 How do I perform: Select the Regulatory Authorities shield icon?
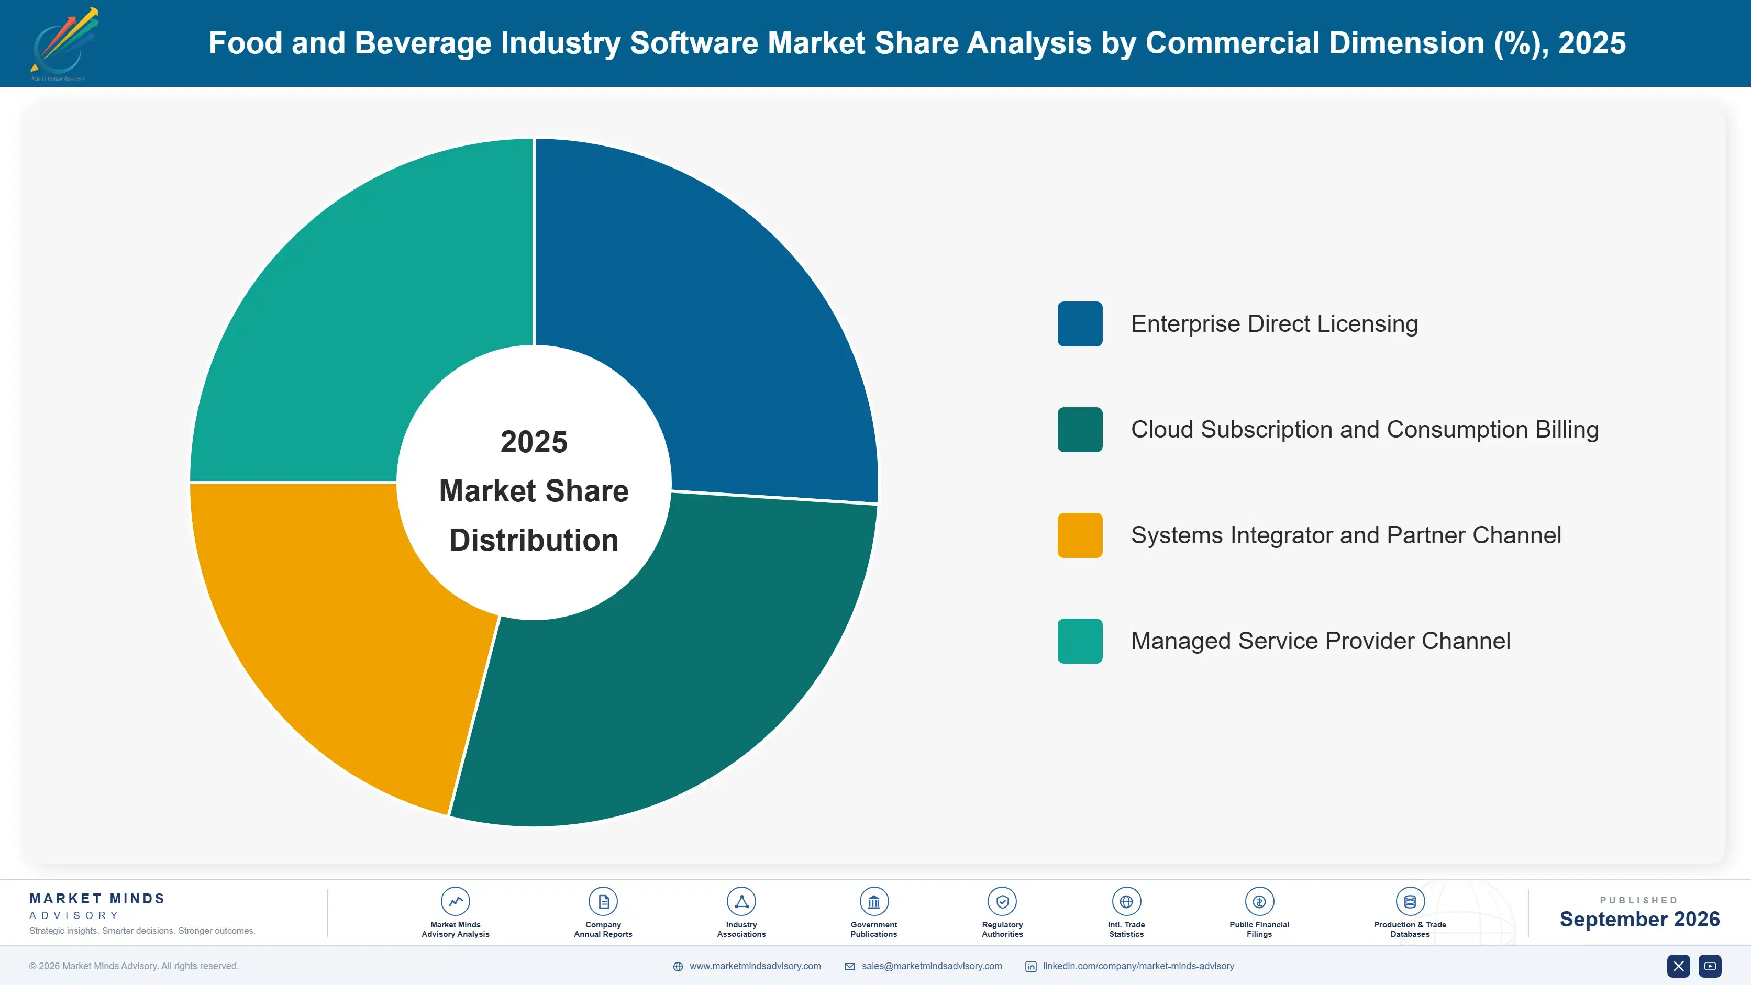coord(1002,901)
